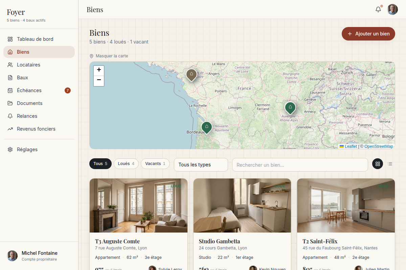Image resolution: width=406 pixels, height=270 pixels.
Task: Click Studio Gambetta title
Action: [x=220, y=241]
